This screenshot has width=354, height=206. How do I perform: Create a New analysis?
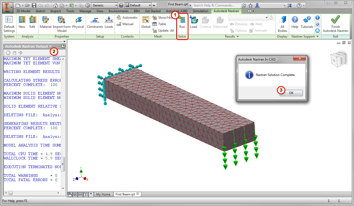(x=22, y=22)
